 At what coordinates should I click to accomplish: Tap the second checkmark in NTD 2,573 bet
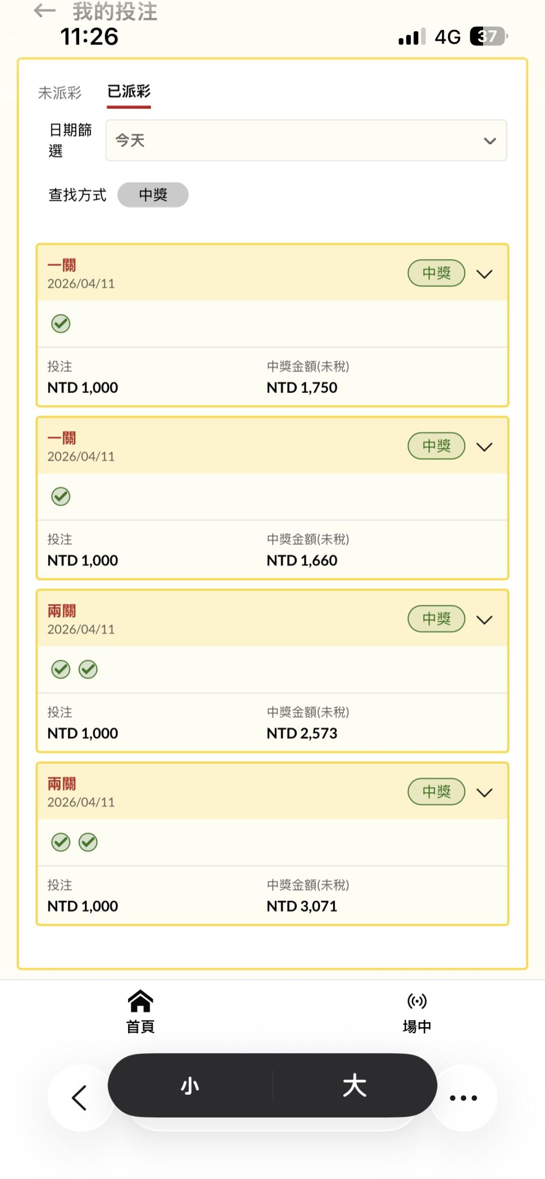[x=88, y=669]
